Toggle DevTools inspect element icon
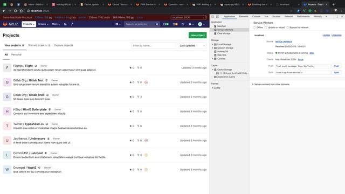 point(213,17)
